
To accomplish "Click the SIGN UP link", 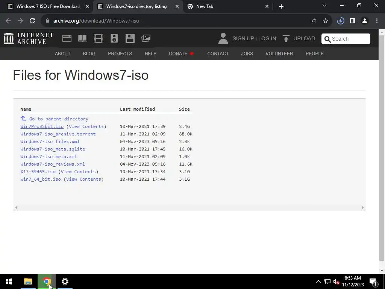I will pyautogui.click(x=243, y=39).
